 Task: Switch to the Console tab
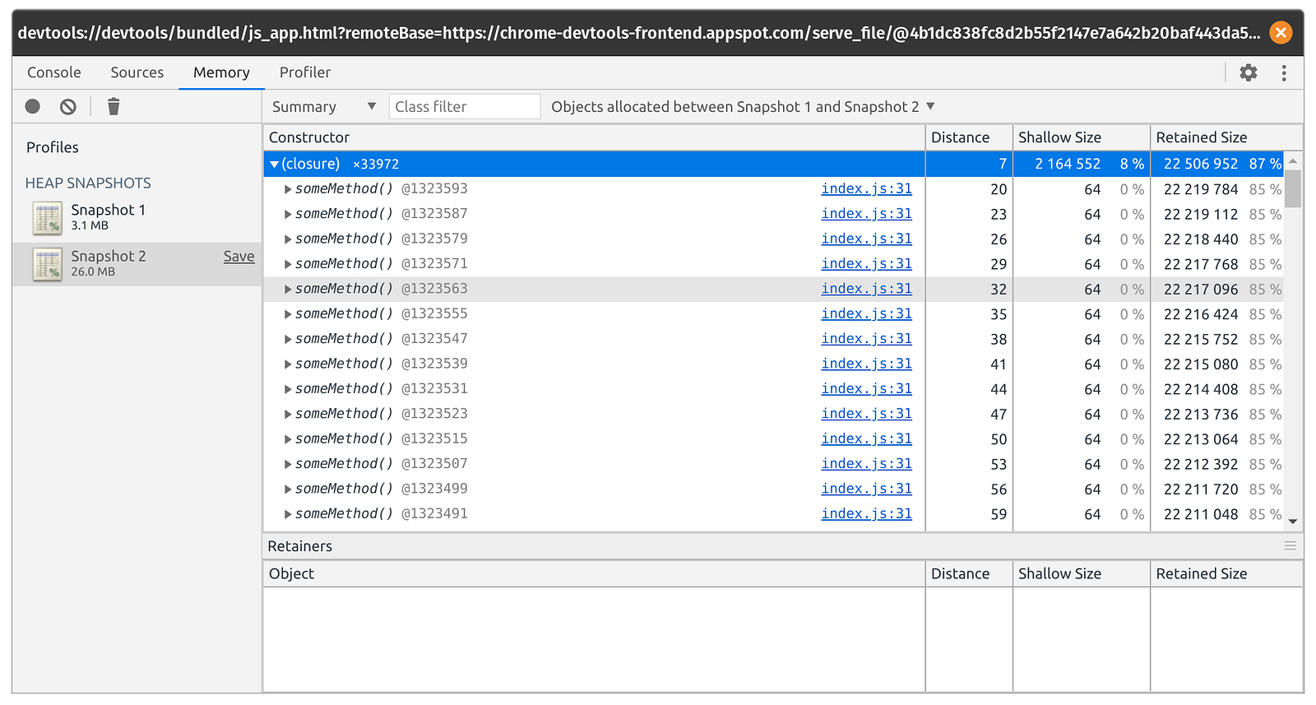[x=54, y=72]
